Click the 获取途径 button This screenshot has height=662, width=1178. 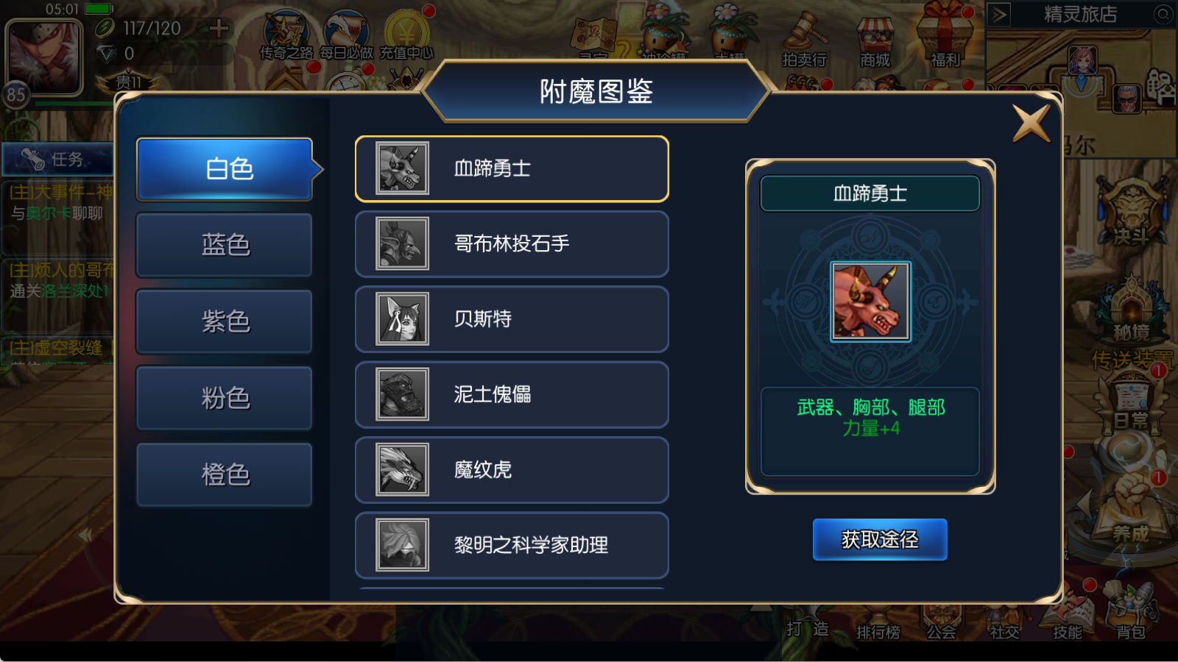(x=880, y=539)
